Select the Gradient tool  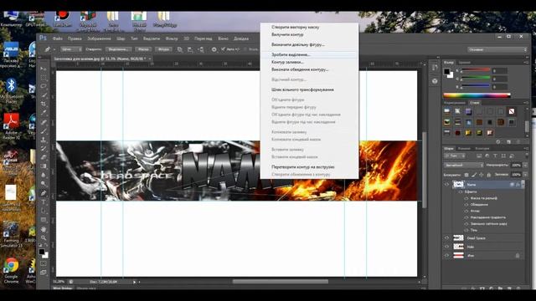click(x=44, y=166)
